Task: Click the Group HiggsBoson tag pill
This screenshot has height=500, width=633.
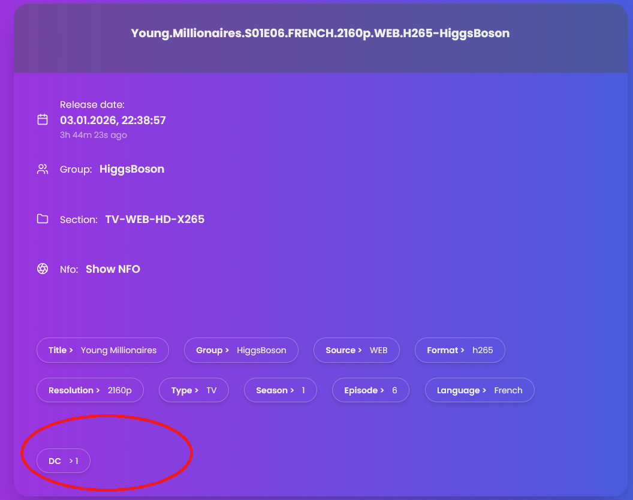Action: pos(241,350)
